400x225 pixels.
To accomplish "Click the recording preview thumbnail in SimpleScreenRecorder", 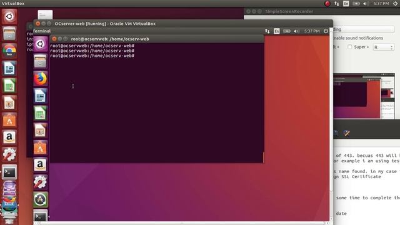I will (364, 96).
